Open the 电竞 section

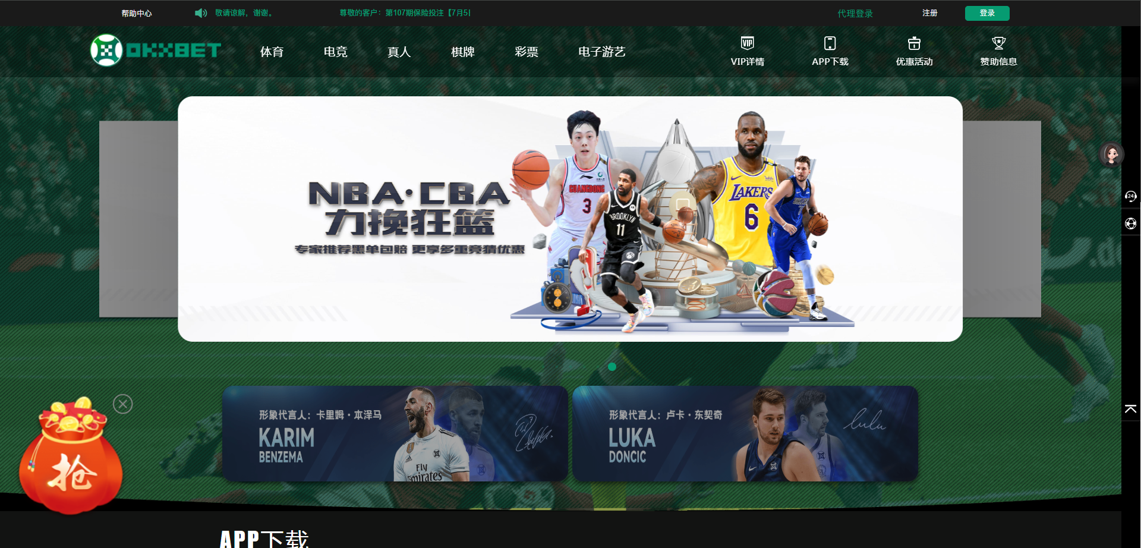point(336,52)
